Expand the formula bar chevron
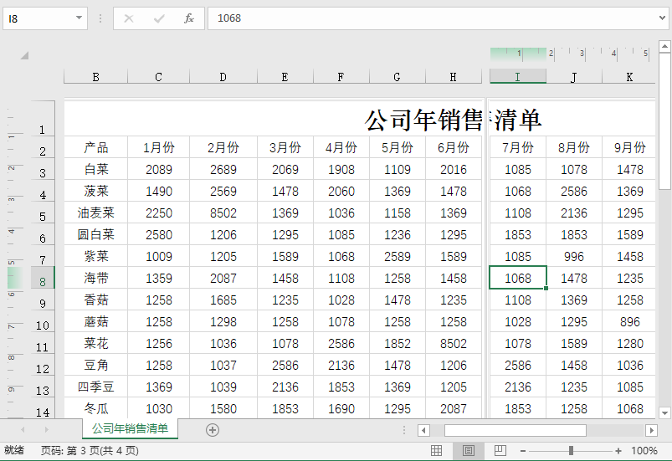 663,18
